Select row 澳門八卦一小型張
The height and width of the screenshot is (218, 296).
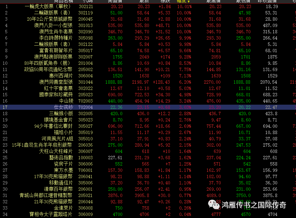click(148, 25)
